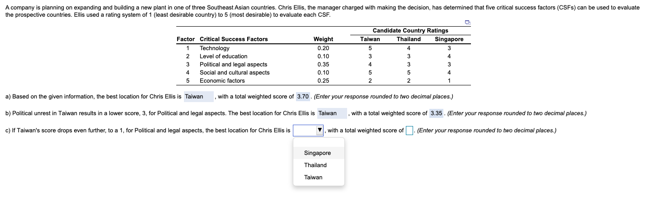Screen dimensions: 649x201
Task: Click the Factor column header
Action: (186, 39)
